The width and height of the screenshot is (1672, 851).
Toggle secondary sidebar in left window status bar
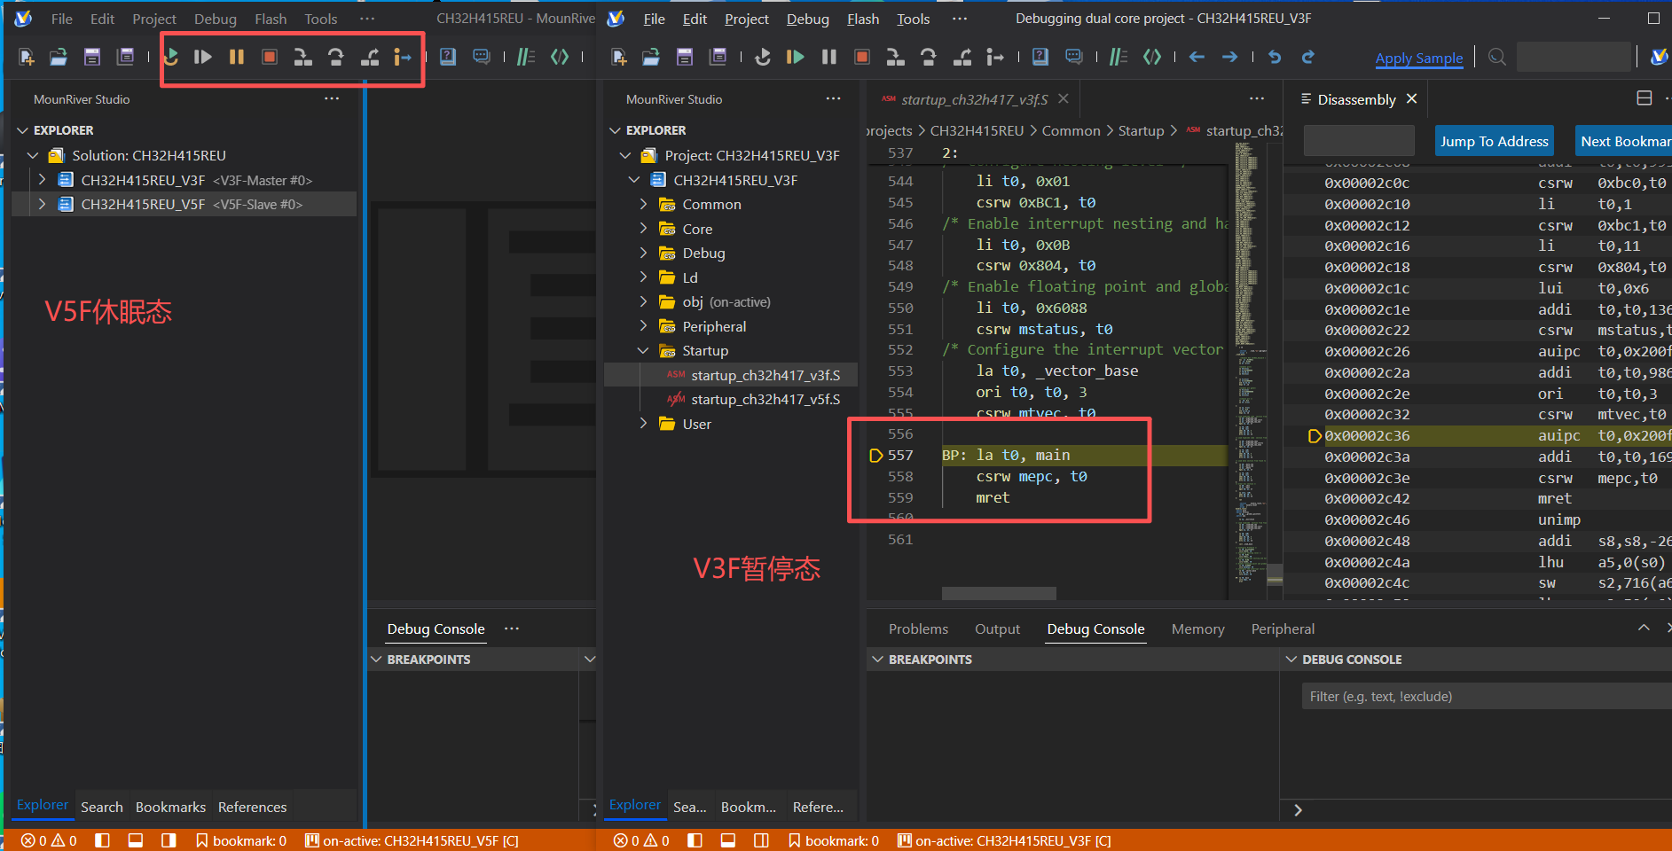[x=169, y=840]
